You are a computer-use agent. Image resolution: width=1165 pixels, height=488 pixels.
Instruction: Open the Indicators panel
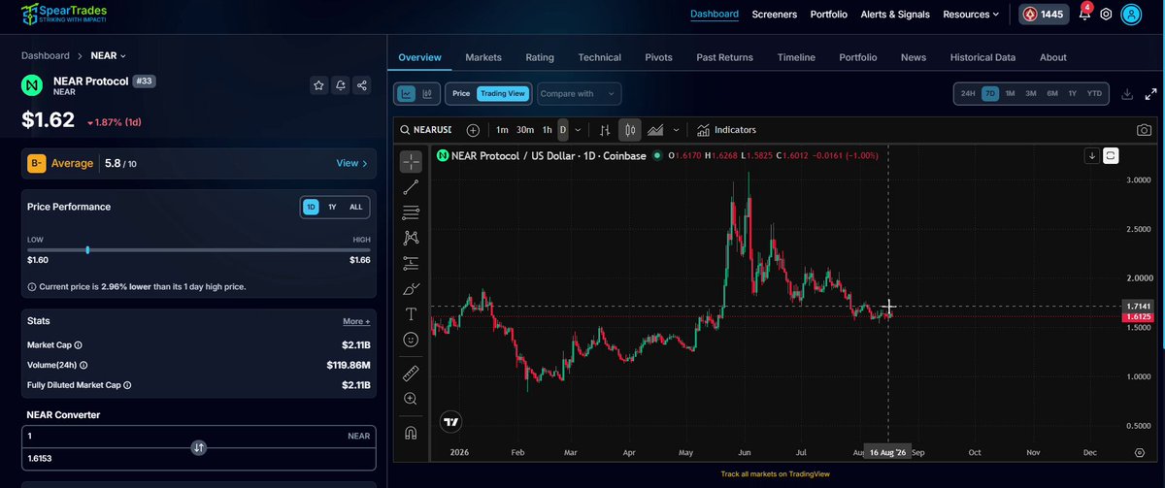[x=726, y=129]
